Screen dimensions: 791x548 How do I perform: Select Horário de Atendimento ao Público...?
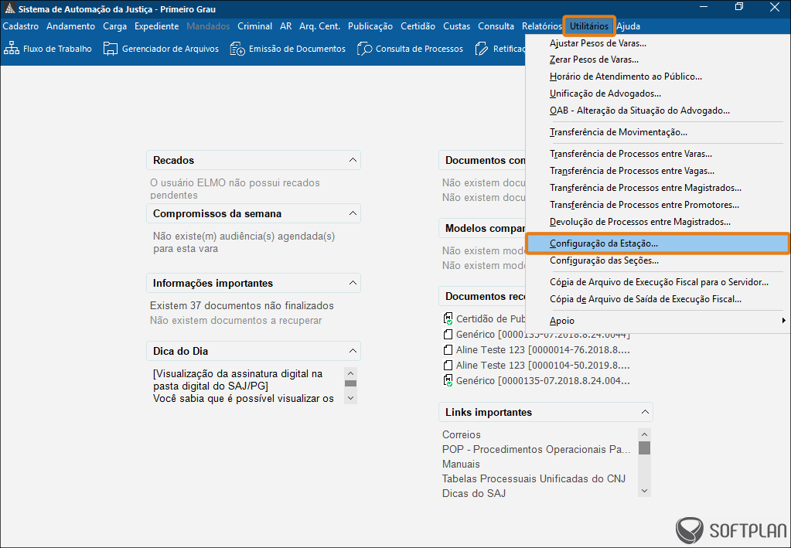pyautogui.click(x=626, y=77)
